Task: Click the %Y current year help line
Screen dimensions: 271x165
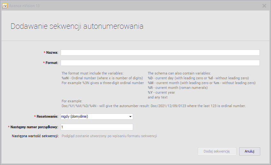Action: point(161,92)
